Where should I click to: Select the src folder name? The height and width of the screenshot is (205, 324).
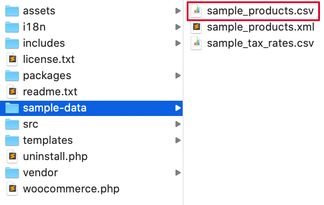31,124
